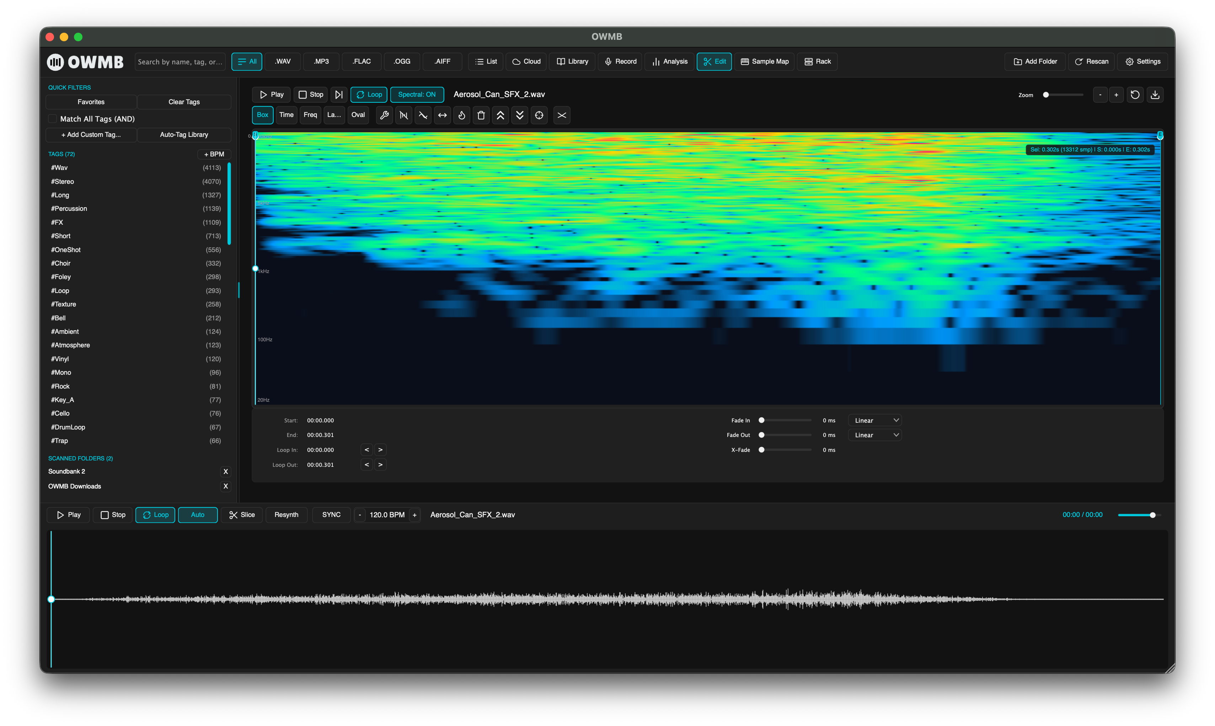
Task: Open the Auto-Tag Library button
Action: pyautogui.click(x=184, y=134)
